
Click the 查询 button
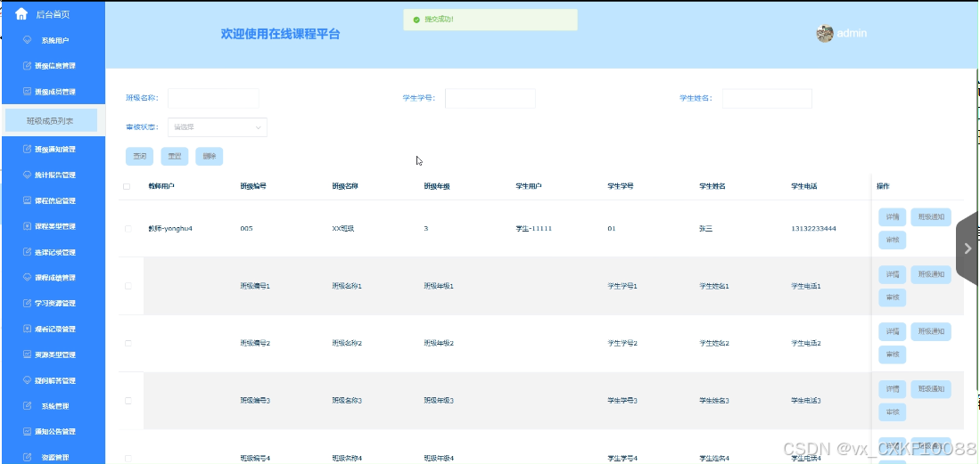click(139, 156)
